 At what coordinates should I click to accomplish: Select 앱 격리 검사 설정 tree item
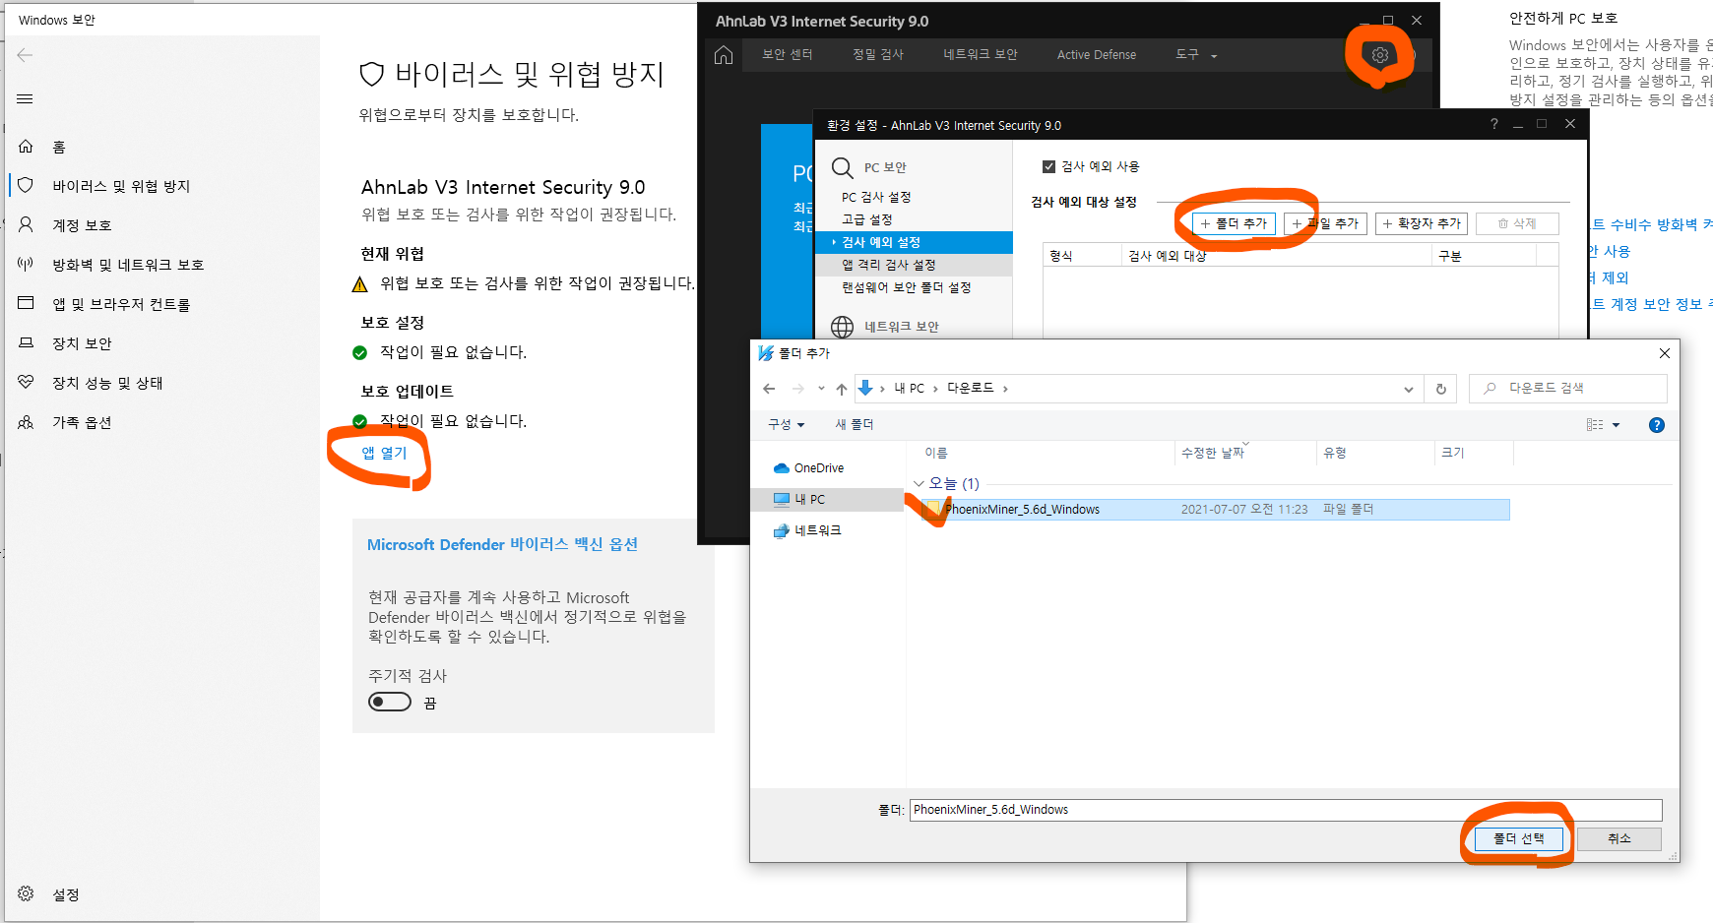tap(914, 265)
